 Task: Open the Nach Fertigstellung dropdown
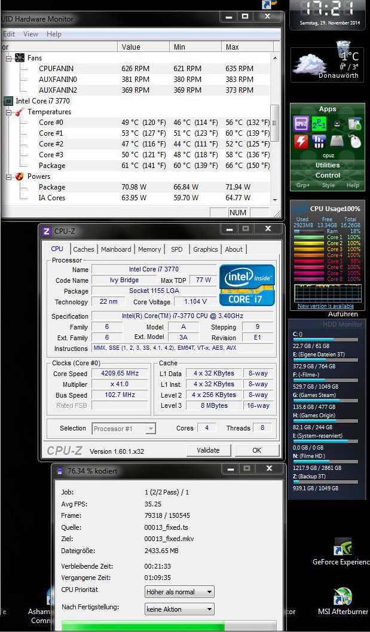[179, 609]
